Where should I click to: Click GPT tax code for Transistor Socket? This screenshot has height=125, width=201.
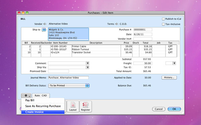171,52
